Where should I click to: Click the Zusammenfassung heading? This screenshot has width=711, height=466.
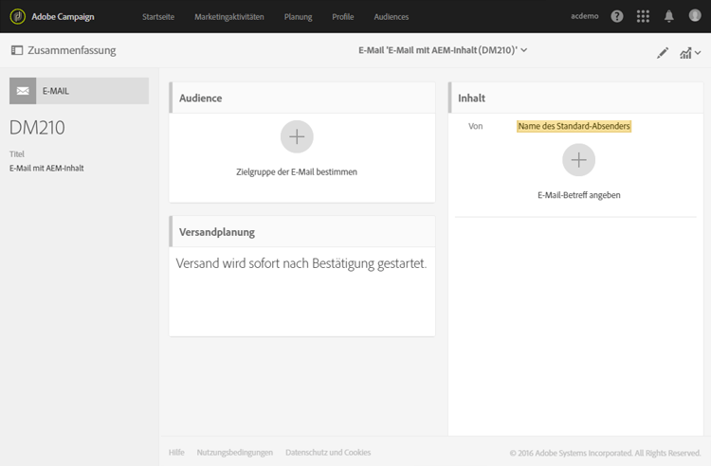click(72, 50)
